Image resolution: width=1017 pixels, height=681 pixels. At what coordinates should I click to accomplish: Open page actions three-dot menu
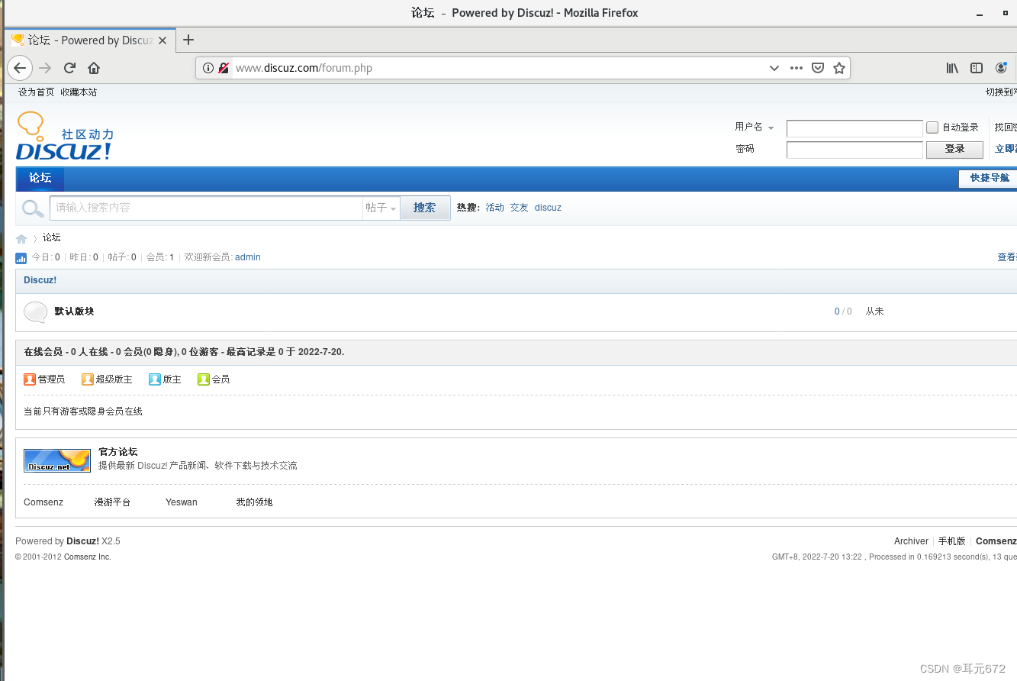click(797, 68)
